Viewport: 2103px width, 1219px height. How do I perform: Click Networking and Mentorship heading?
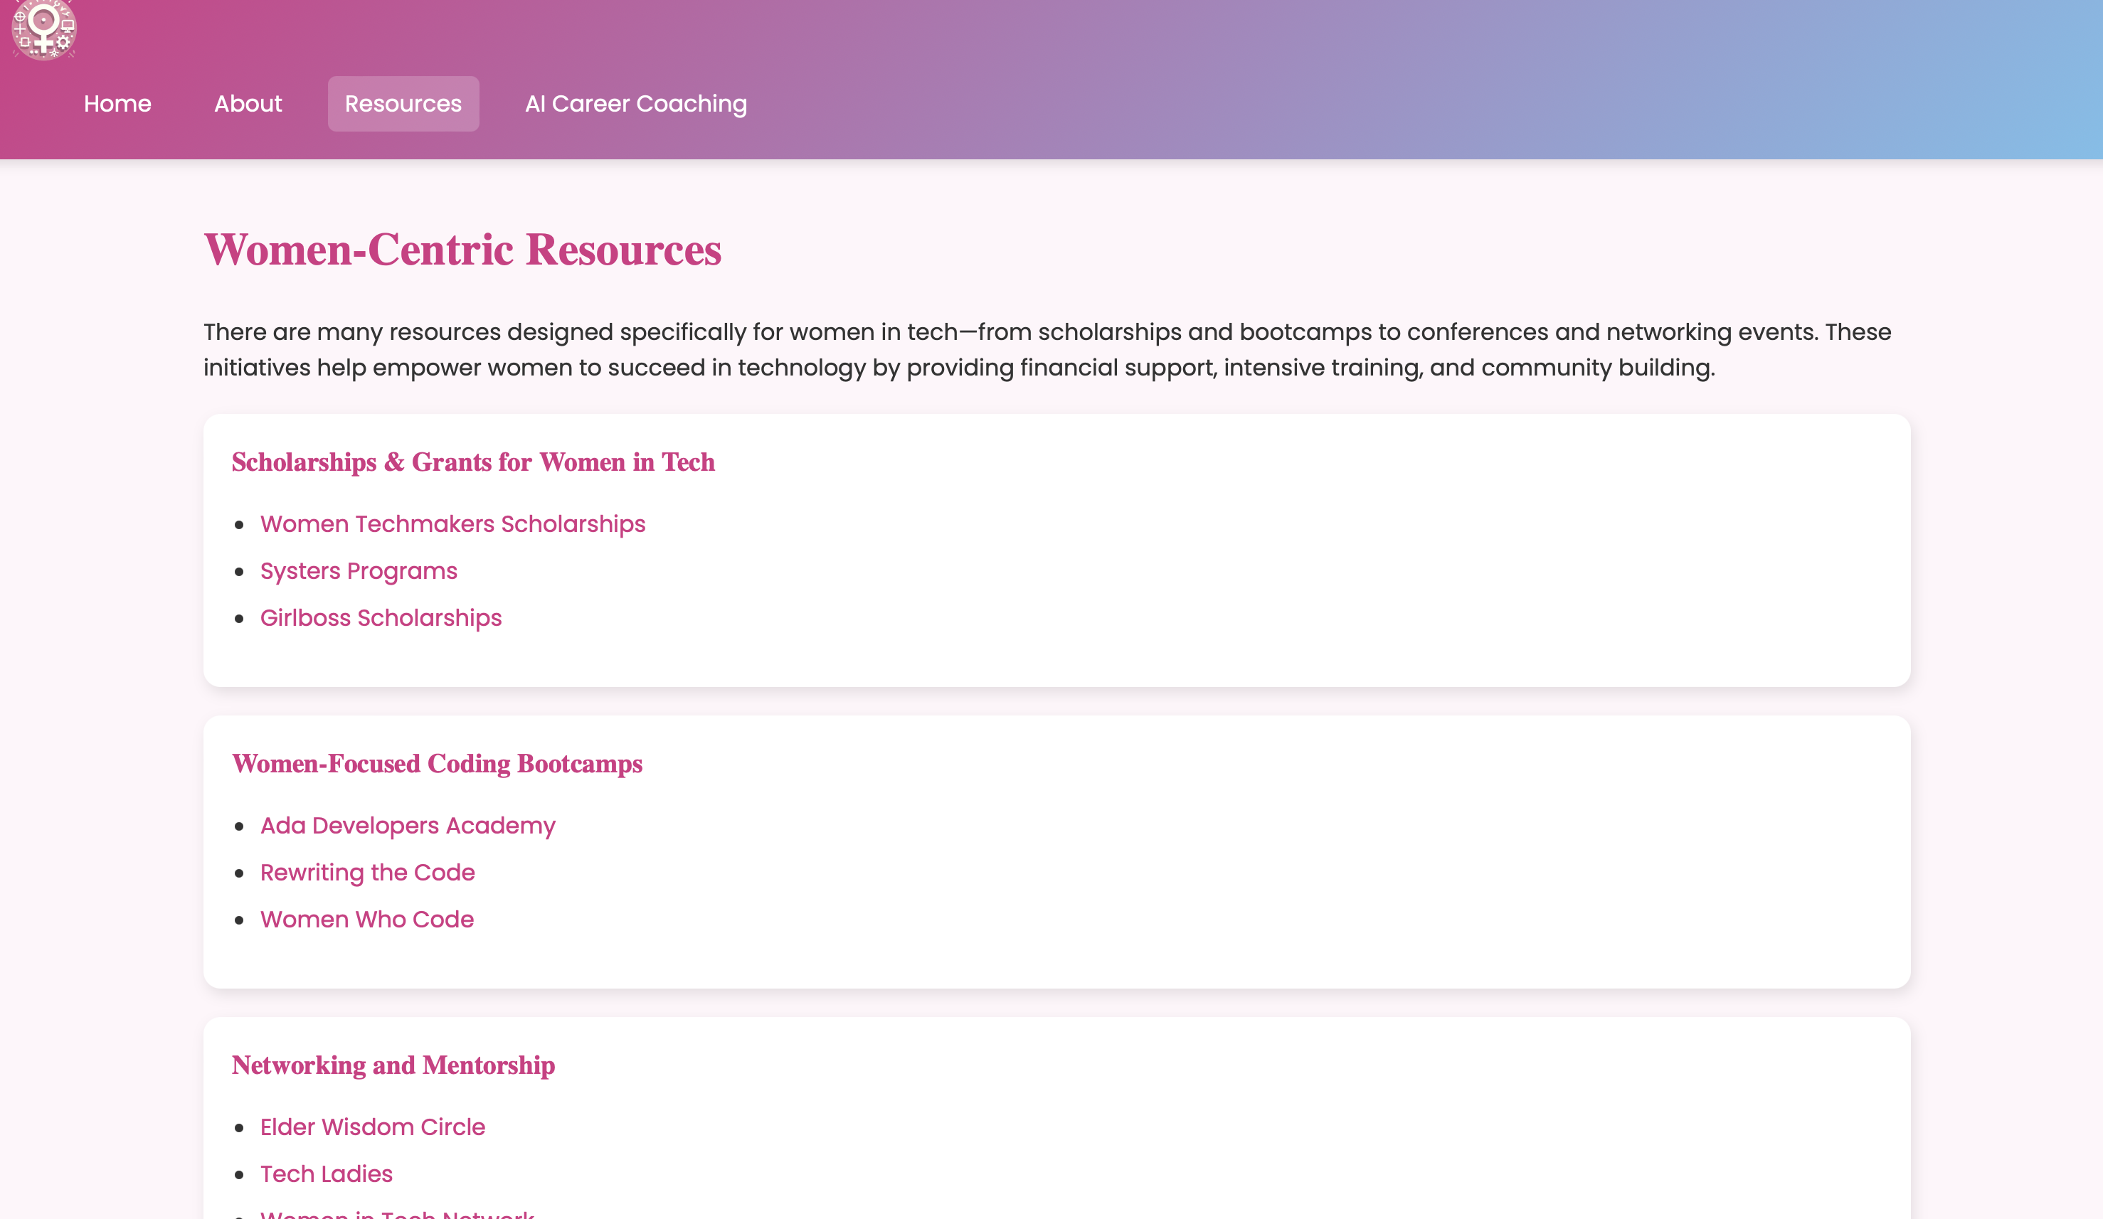tap(393, 1065)
